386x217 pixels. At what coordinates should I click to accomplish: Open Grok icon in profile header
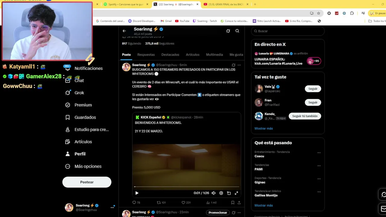click(x=228, y=31)
